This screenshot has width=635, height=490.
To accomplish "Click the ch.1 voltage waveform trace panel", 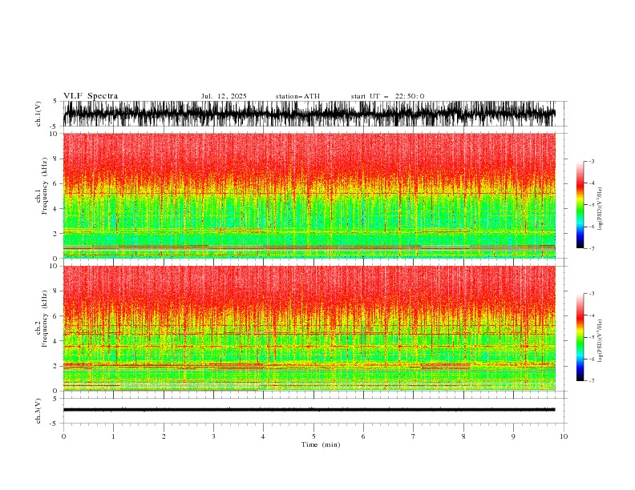I will [309, 114].
